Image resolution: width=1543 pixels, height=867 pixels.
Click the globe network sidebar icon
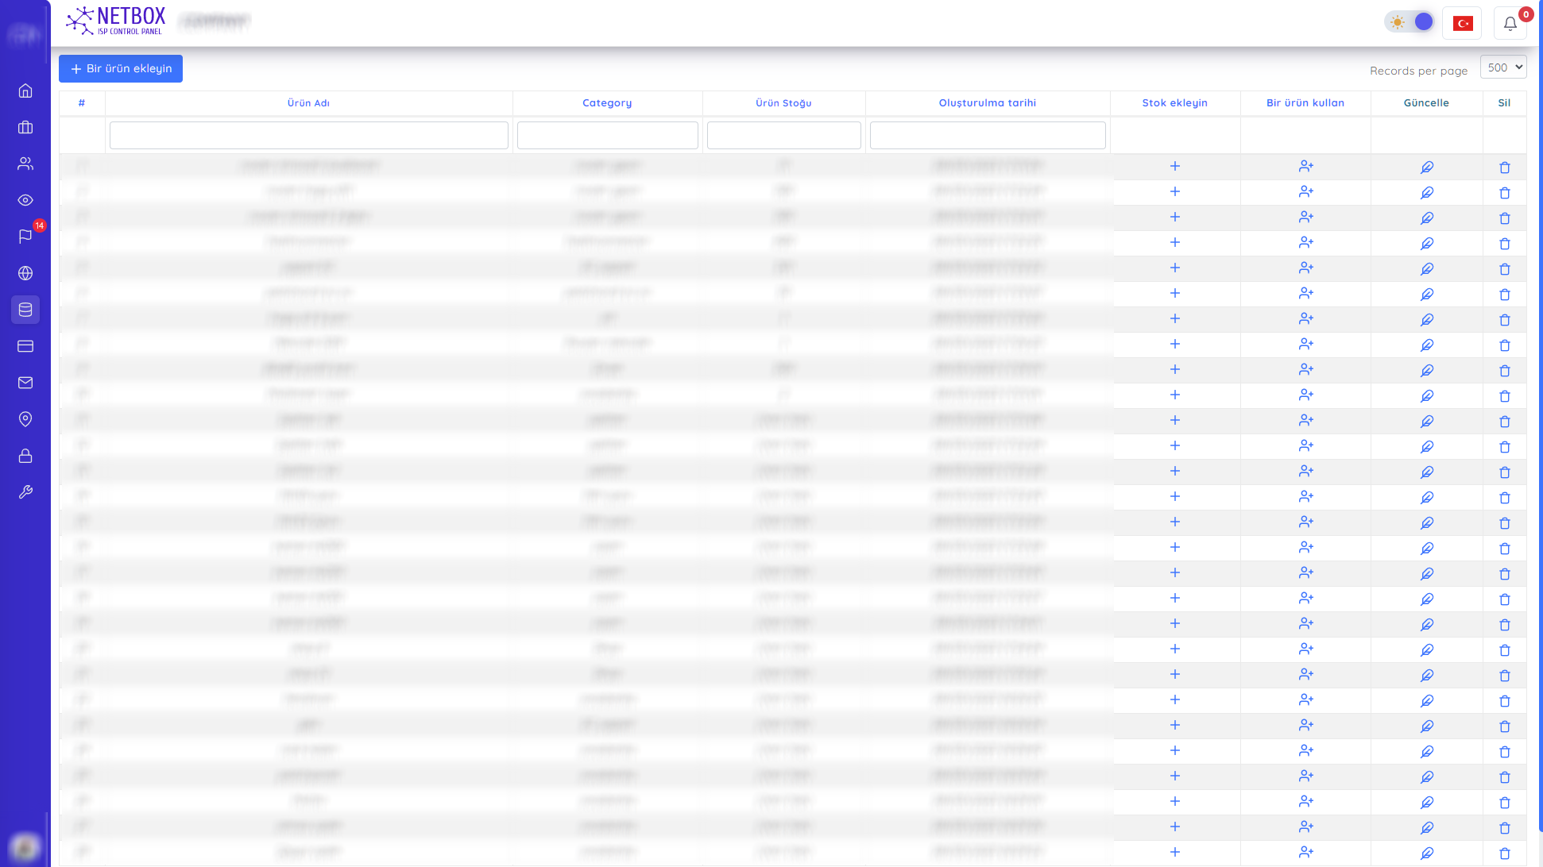click(25, 273)
